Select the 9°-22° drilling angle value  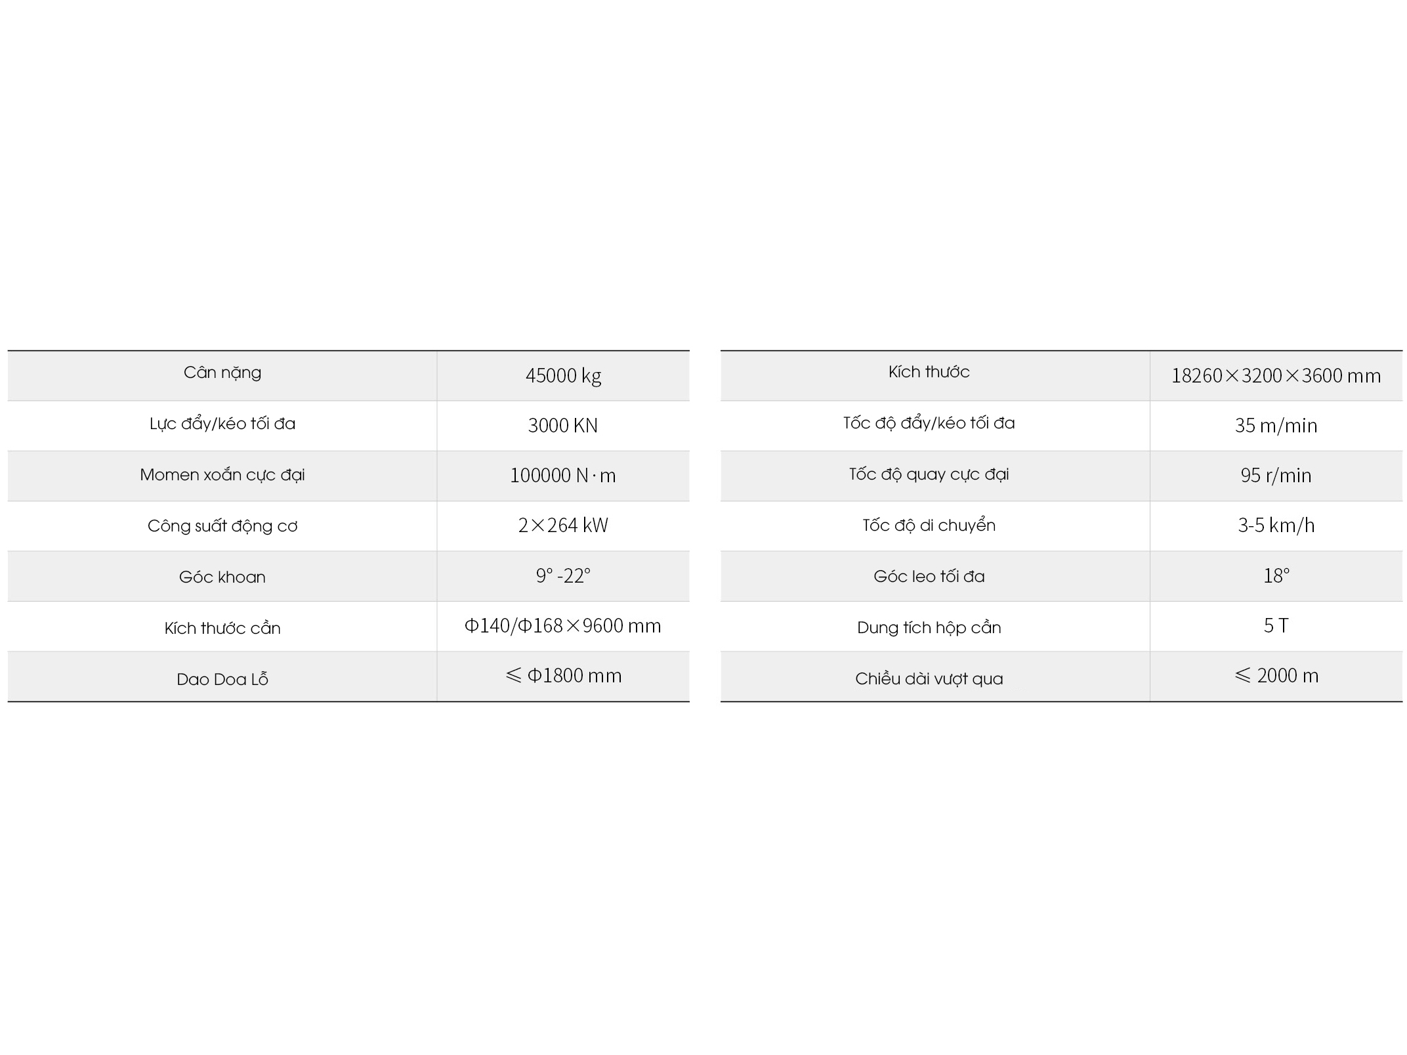click(x=563, y=576)
